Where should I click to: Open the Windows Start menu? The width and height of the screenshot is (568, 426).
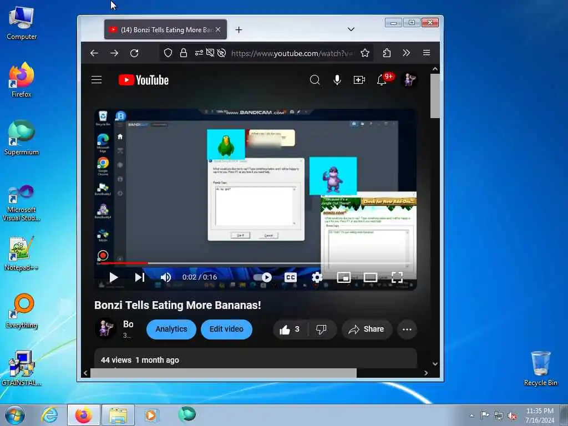[x=15, y=415]
